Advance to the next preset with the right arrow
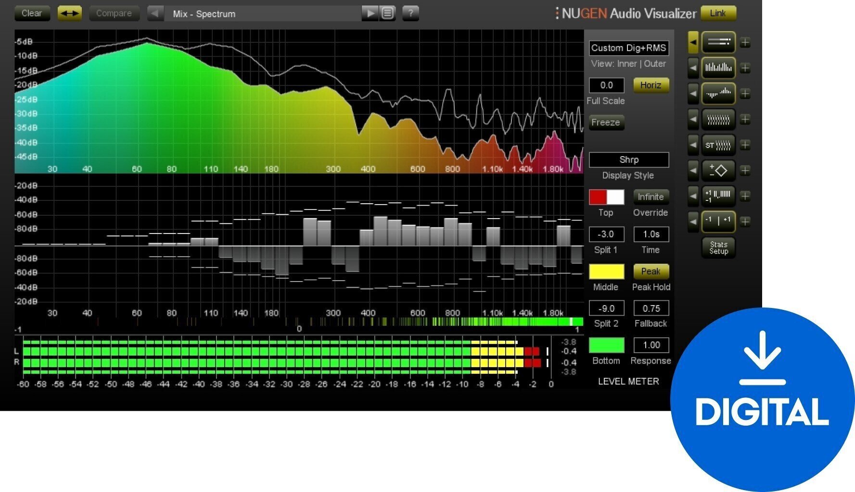The width and height of the screenshot is (855, 492). pyautogui.click(x=370, y=13)
